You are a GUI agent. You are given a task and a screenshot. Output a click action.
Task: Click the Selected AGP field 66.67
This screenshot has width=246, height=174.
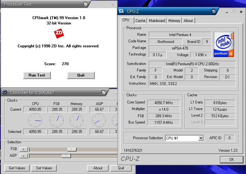pos(99,132)
